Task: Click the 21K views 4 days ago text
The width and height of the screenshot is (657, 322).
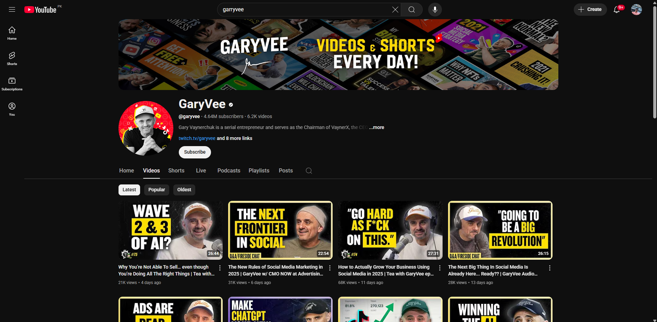Action: [x=140, y=283]
